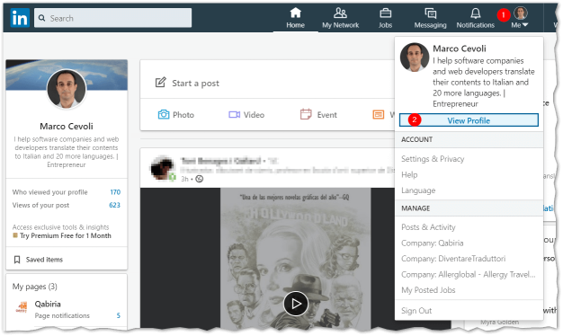This screenshot has width=563, height=336.
Task: Add a Video to the post
Action: tap(246, 115)
